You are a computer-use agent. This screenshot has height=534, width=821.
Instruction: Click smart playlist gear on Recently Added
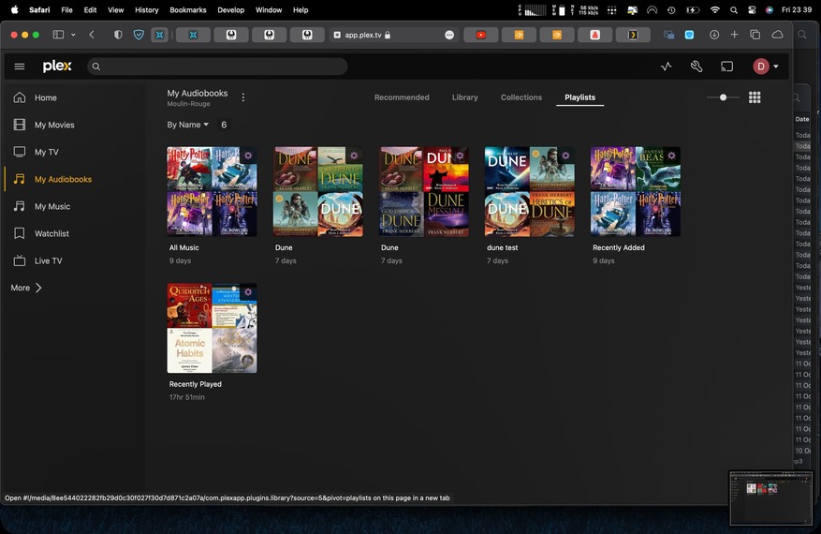(671, 156)
